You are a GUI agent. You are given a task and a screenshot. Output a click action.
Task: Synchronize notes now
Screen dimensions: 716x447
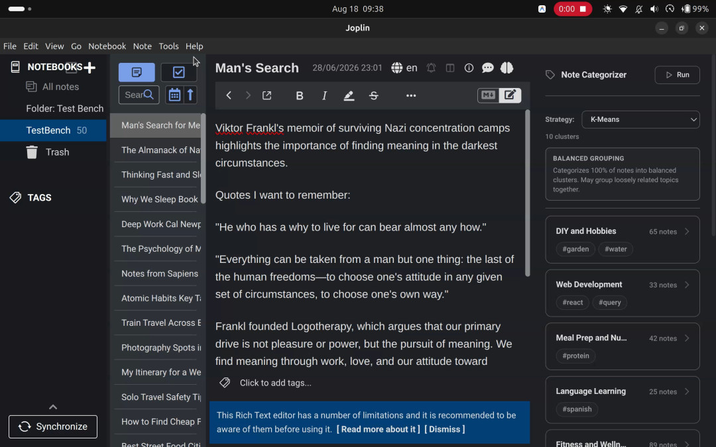pos(53,426)
